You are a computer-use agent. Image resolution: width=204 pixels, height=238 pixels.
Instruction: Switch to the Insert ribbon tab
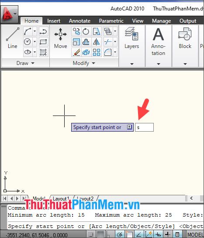pos(54,21)
